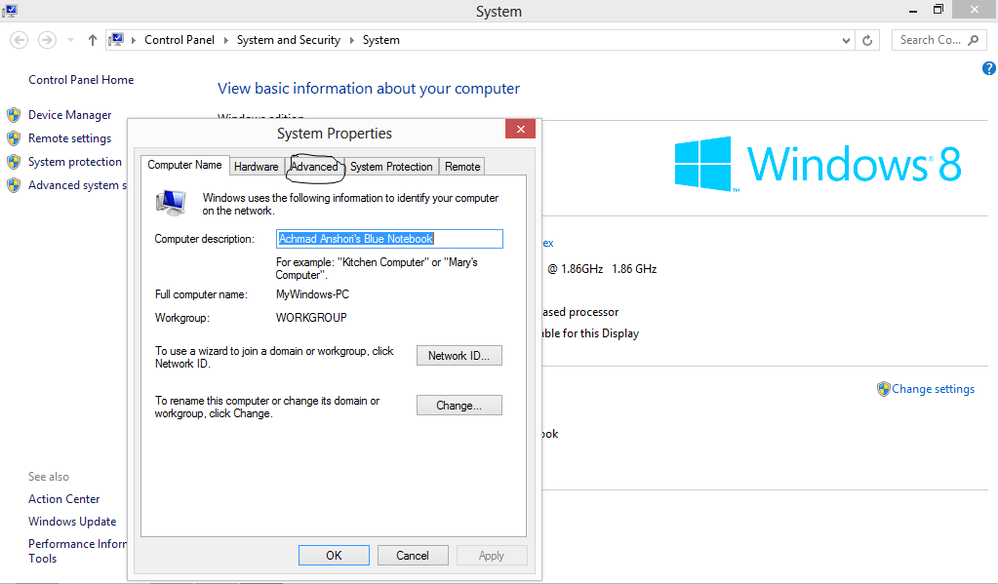The width and height of the screenshot is (998, 584).
Task: Open Advanced system settings link
Action: pyautogui.click(x=77, y=185)
